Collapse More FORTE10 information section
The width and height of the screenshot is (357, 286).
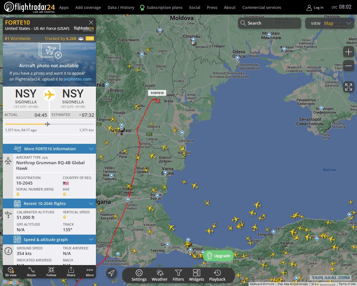pos(49,149)
